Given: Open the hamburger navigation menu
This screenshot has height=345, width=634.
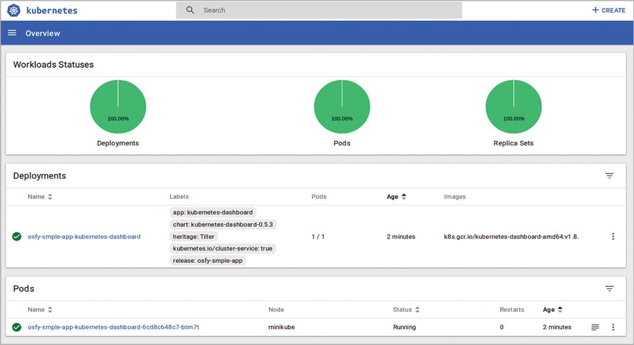Looking at the screenshot, I should tap(12, 33).
